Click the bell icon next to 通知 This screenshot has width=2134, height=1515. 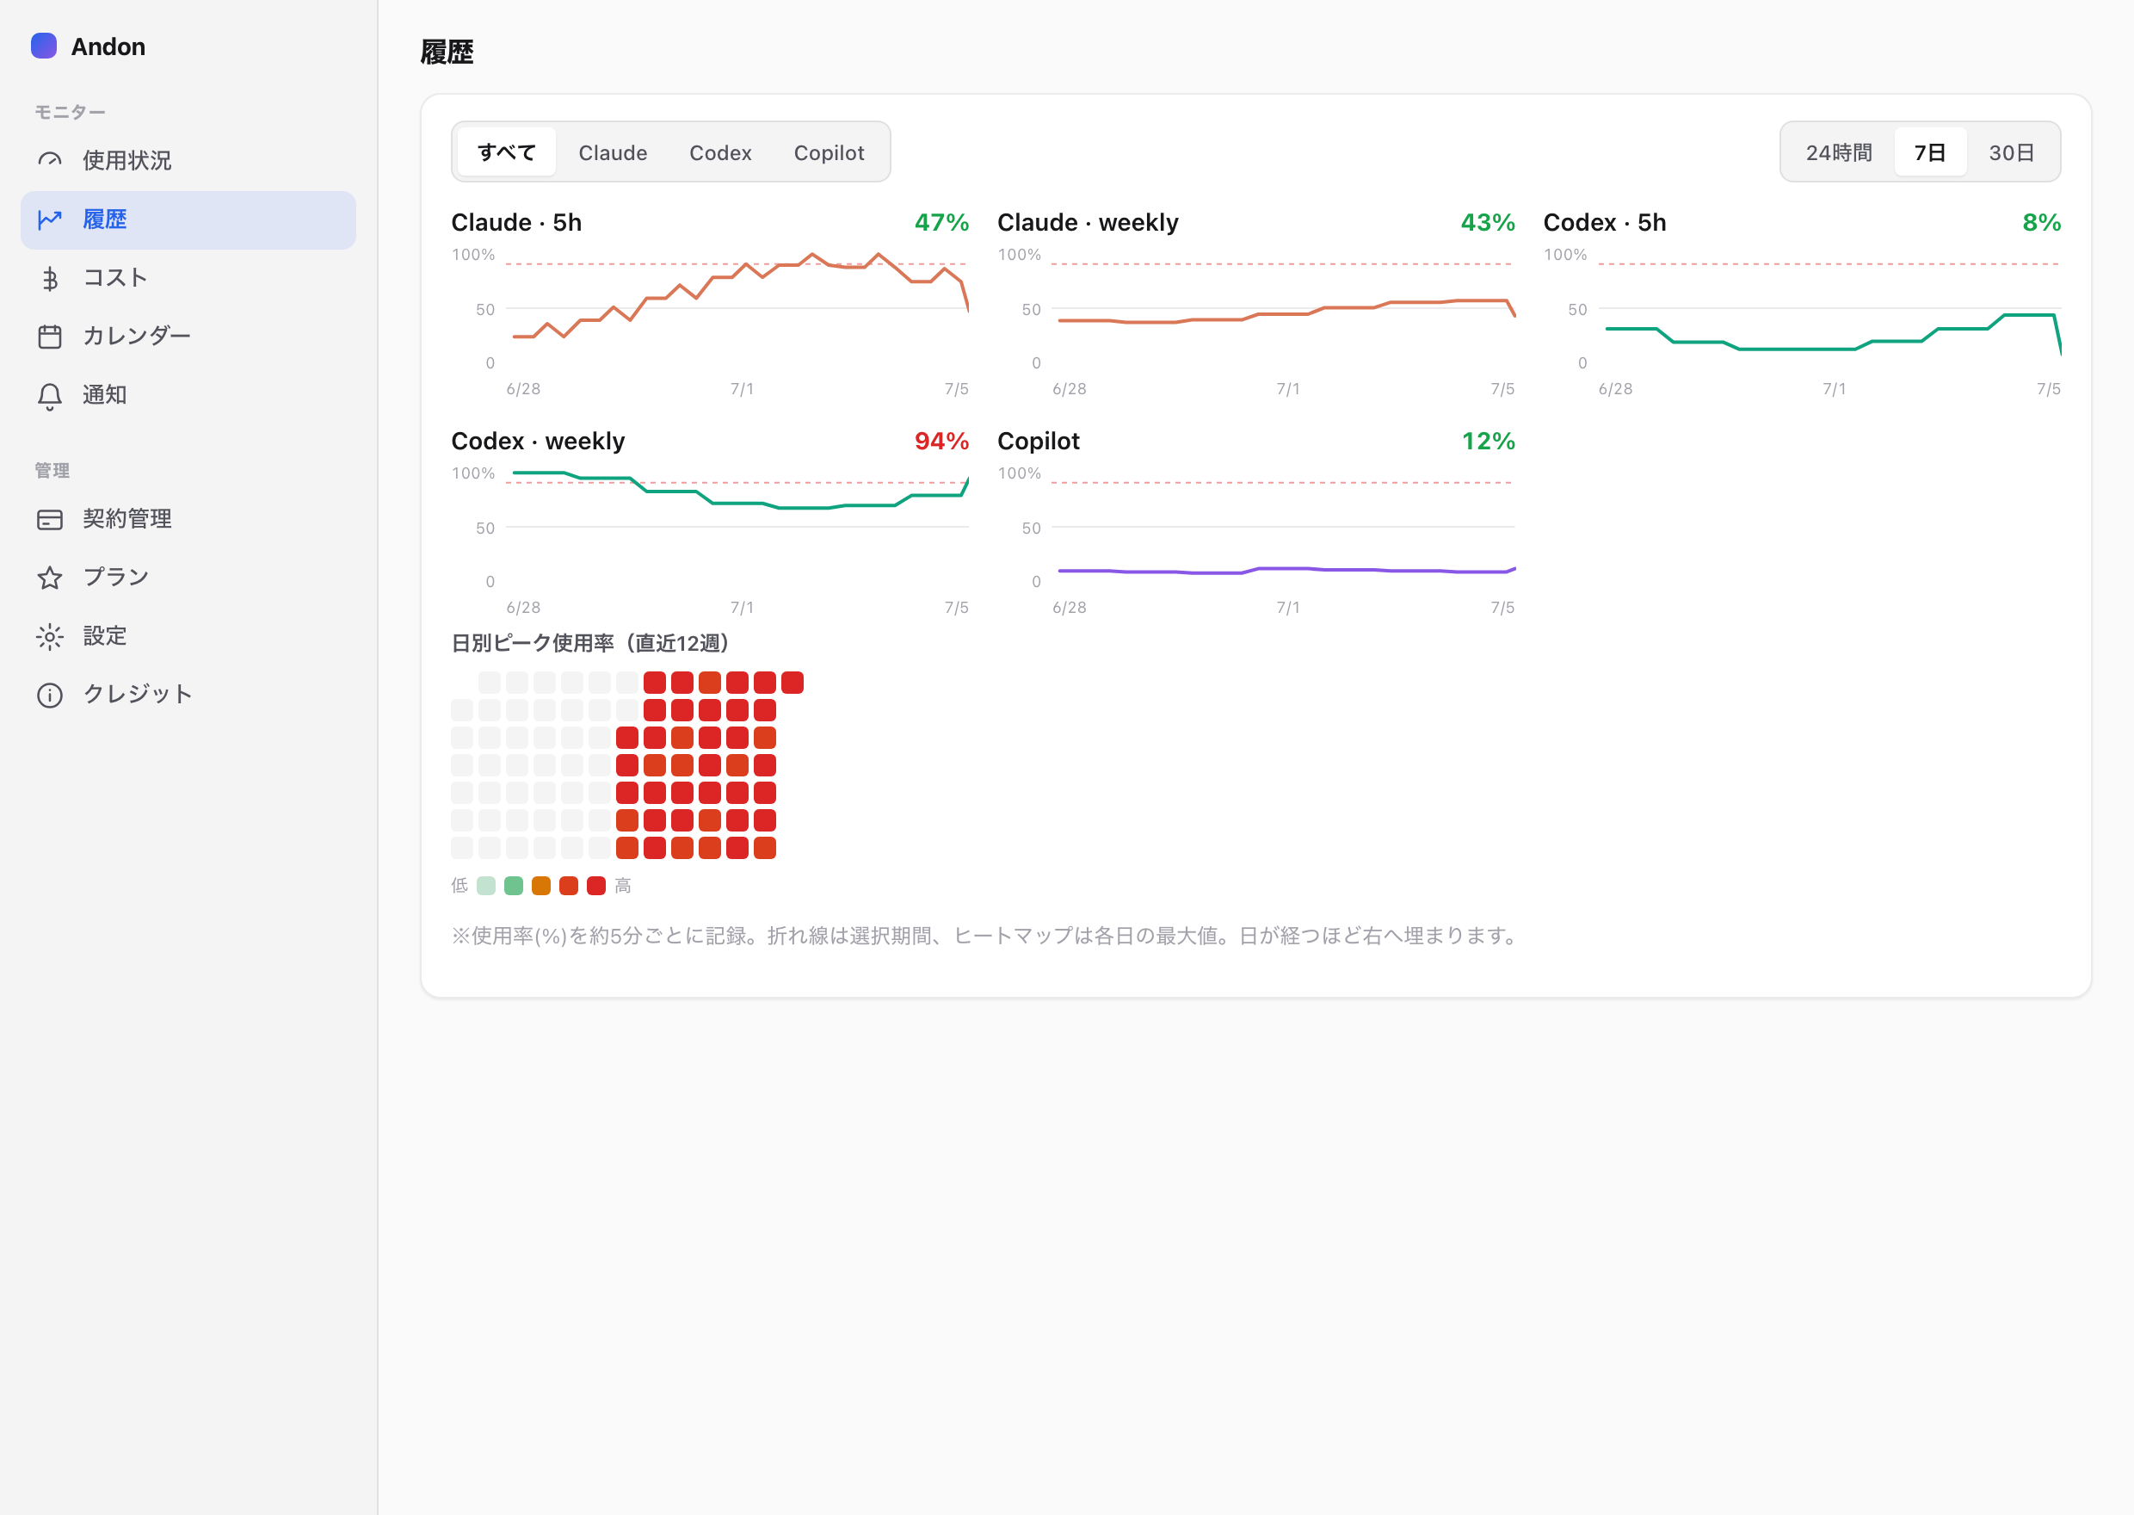click(49, 396)
